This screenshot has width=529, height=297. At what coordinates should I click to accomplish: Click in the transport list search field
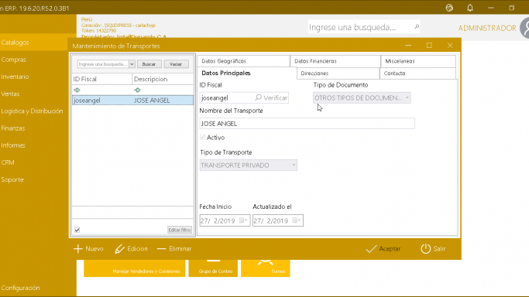pyautogui.click(x=103, y=64)
